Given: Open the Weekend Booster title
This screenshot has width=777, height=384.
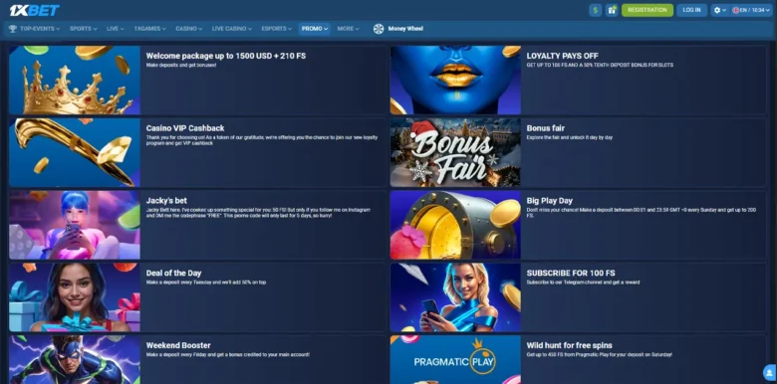Looking at the screenshot, I should click(x=178, y=345).
